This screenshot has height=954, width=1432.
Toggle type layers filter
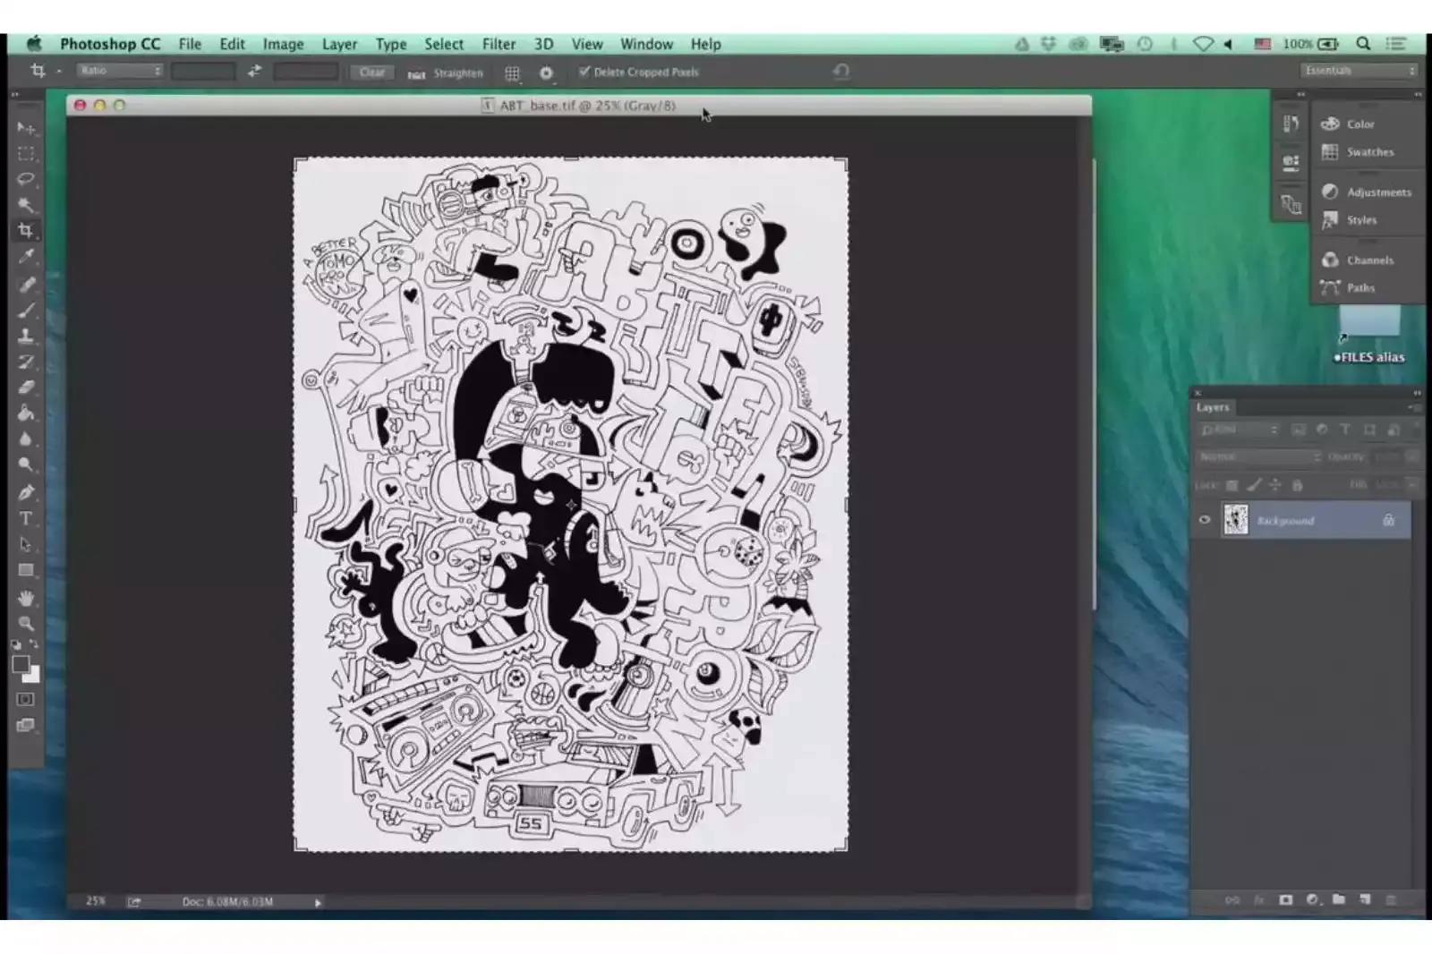(x=1345, y=430)
